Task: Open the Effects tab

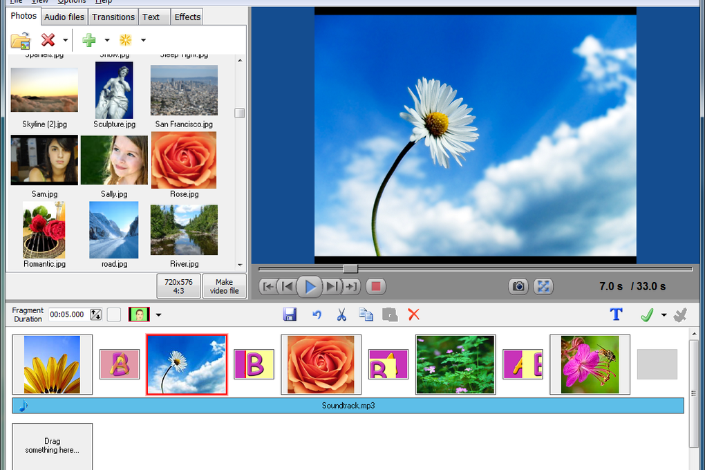Action: tap(187, 17)
